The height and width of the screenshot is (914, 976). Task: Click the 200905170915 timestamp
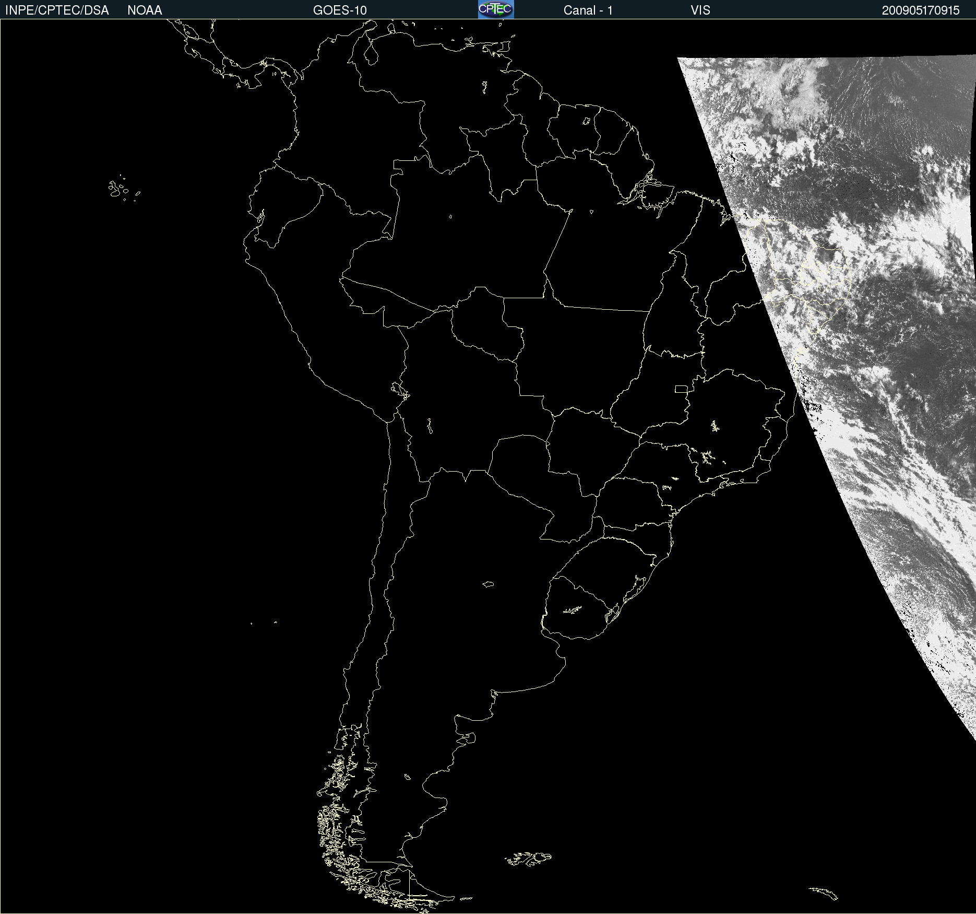(921, 10)
